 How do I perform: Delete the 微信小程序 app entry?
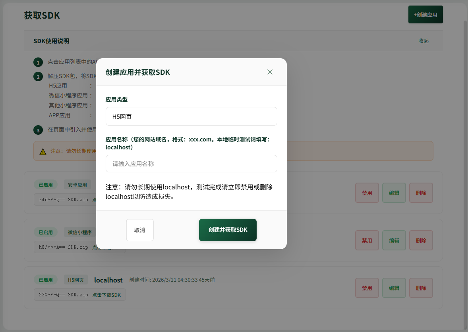(421, 240)
